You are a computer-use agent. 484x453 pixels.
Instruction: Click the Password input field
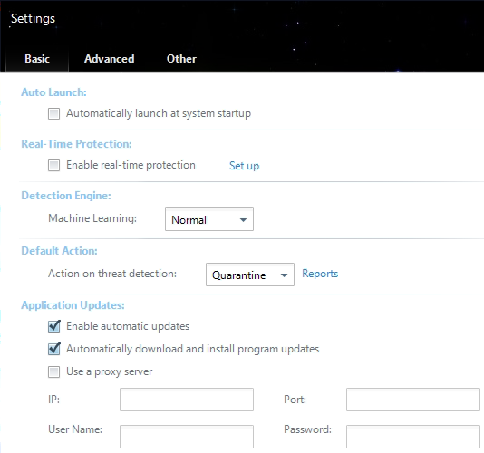pos(413,437)
